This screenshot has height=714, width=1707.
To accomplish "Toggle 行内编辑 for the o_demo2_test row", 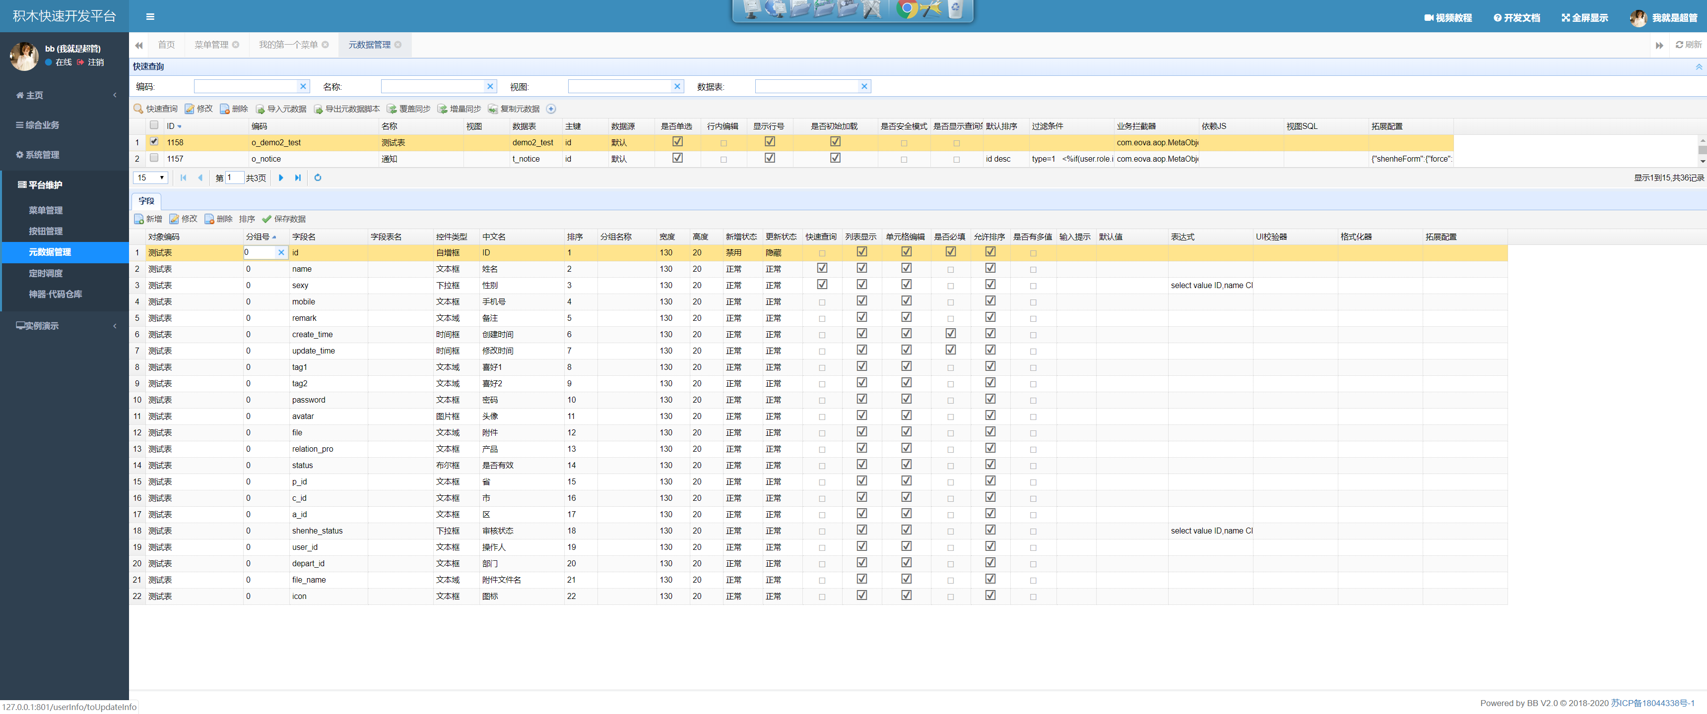I will pos(723,143).
